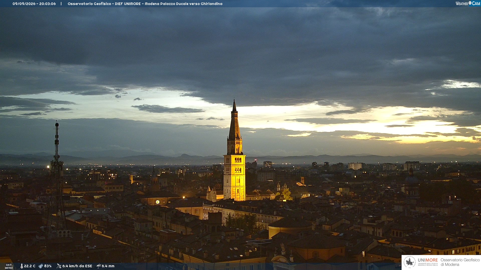Click the wind vane icon
Image resolution: width=481 pixels, height=270 pixels.
tap(59, 266)
